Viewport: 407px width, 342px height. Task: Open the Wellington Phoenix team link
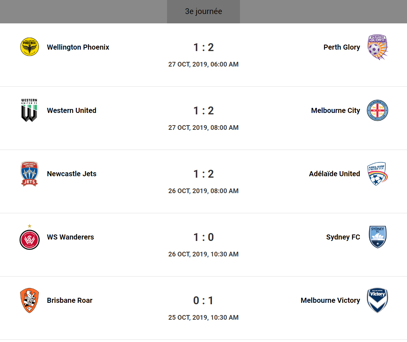pyautogui.click(x=78, y=47)
